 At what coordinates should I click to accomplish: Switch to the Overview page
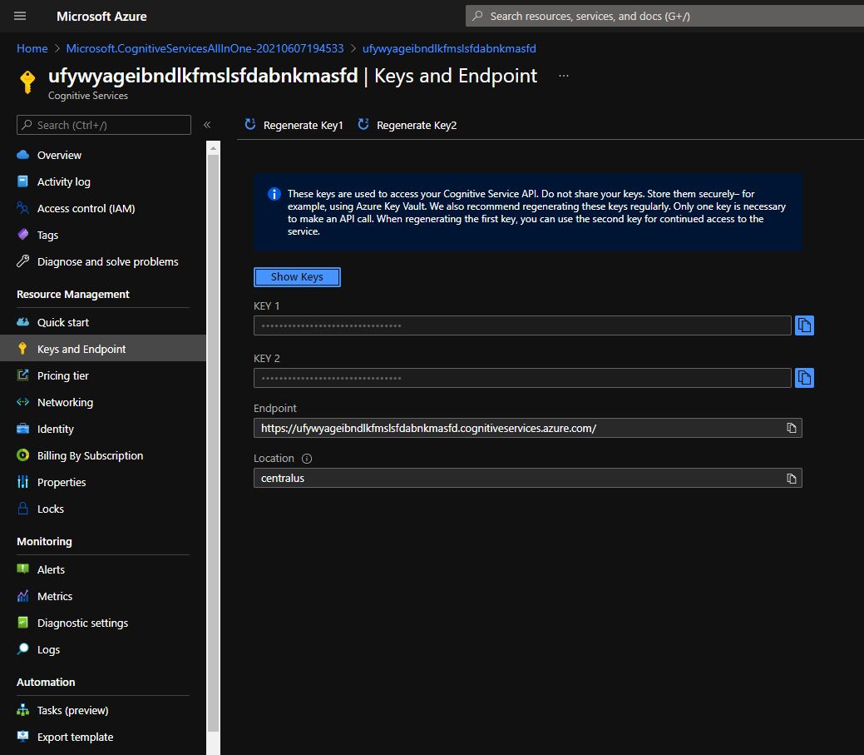tap(58, 155)
